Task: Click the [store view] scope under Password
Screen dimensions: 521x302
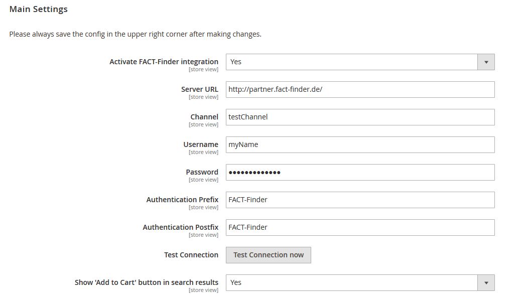Action: [203, 180]
